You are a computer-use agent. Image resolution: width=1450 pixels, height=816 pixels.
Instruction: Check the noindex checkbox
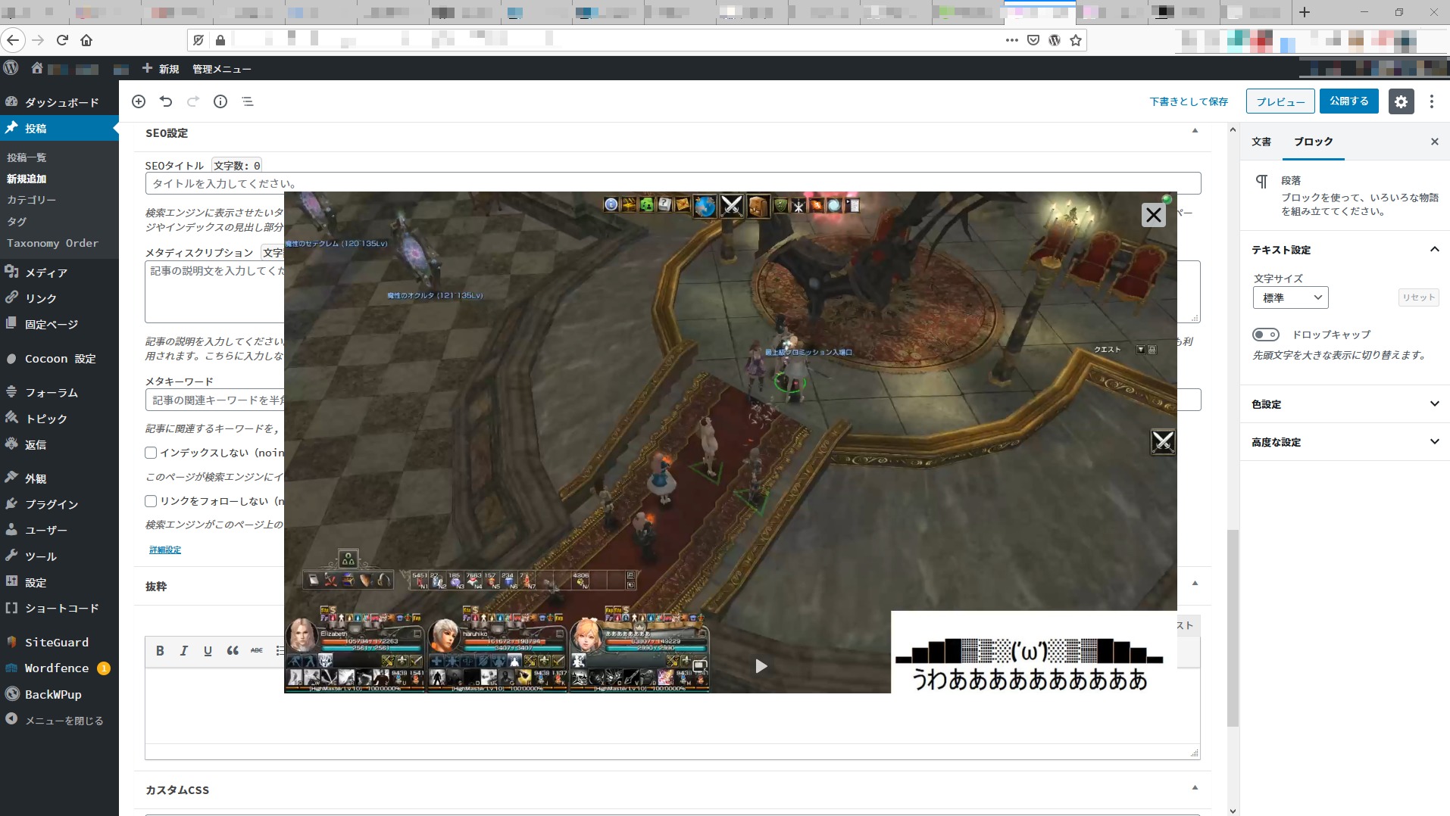(x=151, y=453)
